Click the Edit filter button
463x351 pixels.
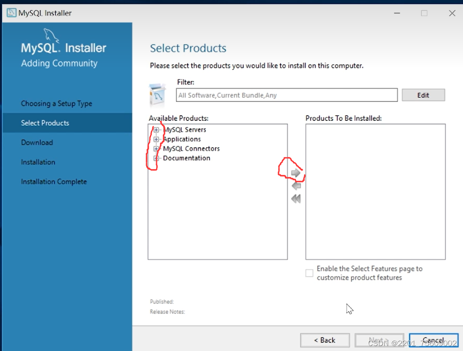[423, 95]
